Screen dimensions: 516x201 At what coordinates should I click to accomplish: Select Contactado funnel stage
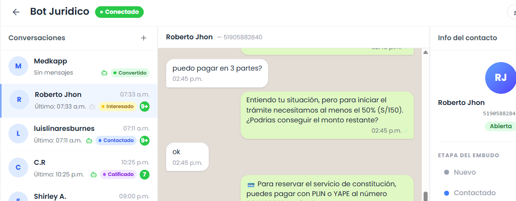[470, 193]
